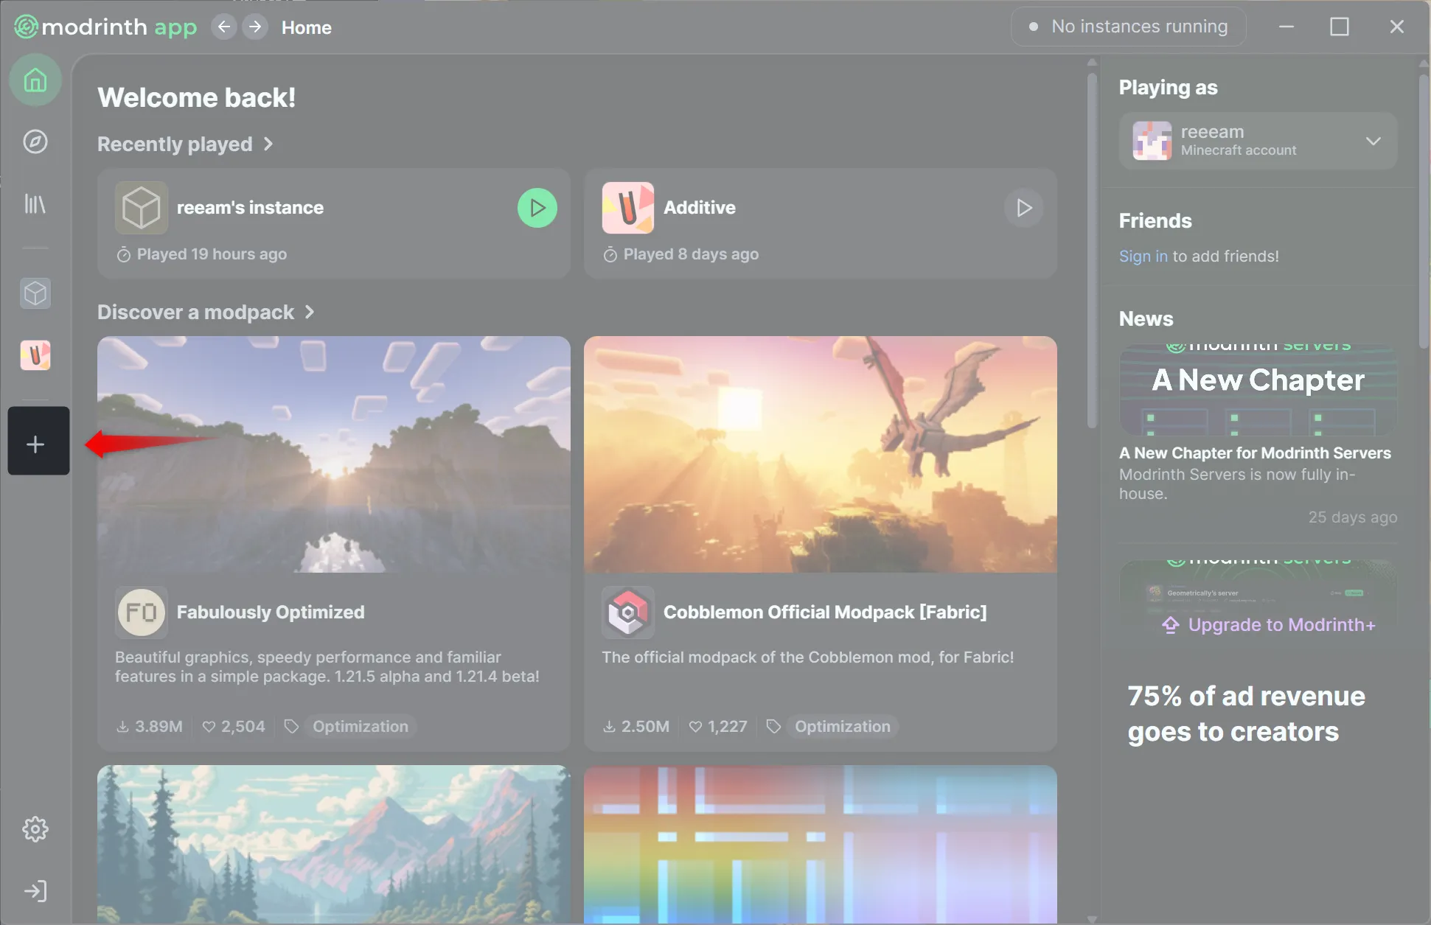This screenshot has width=1431, height=925.
Task: Expand Recently played chevron
Action: [268, 144]
